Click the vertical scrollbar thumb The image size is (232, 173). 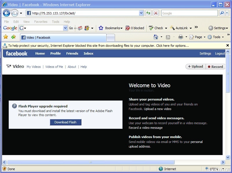pyautogui.click(x=228, y=73)
